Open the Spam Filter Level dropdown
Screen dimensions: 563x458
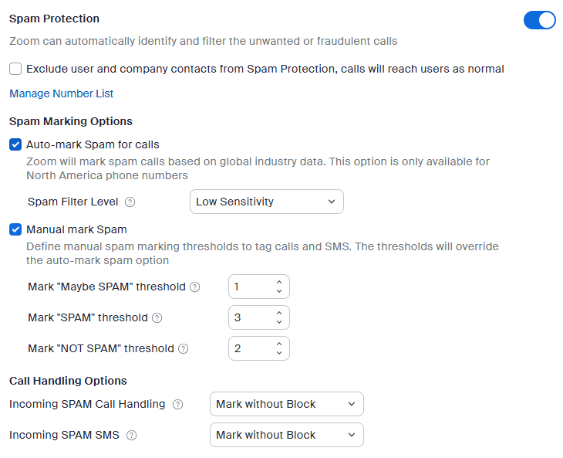266,202
